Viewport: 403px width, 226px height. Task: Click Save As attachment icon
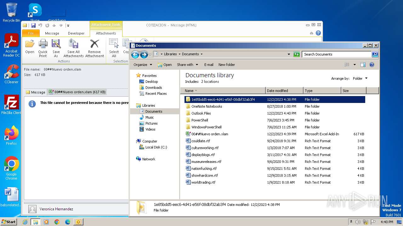tap(56, 48)
